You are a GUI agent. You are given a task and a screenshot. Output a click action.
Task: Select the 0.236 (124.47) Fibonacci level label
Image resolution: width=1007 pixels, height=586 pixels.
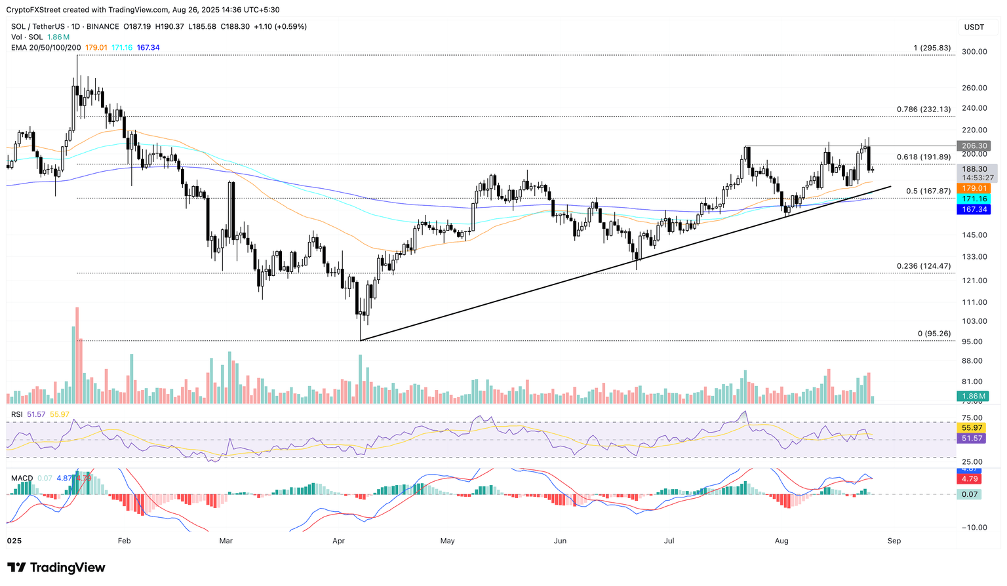click(923, 266)
